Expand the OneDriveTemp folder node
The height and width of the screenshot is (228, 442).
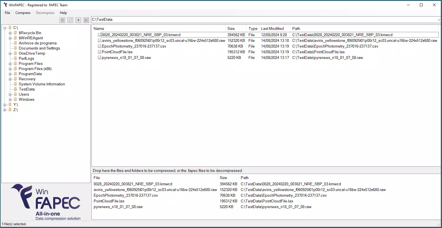pos(10,54)
